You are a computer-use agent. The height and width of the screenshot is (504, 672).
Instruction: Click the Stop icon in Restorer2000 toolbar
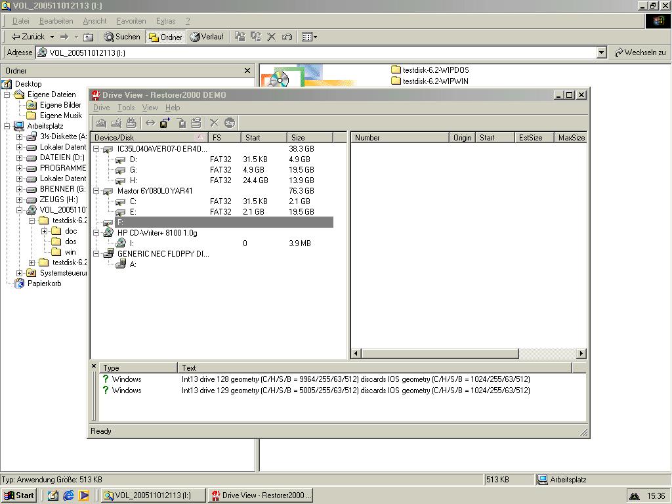tap(230, 123)
